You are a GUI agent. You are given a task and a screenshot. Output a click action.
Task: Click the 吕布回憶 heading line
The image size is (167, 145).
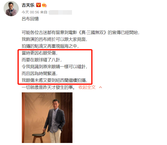click(30, 19)
